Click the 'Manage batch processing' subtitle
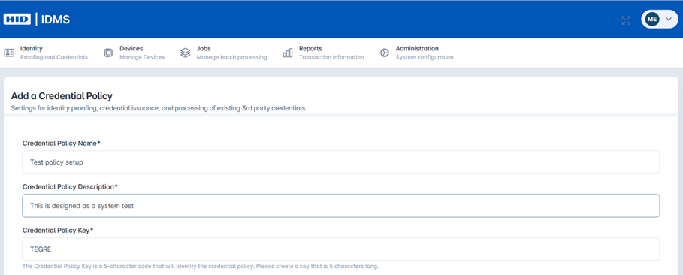 pyautogui.click(x=231, y=58)
